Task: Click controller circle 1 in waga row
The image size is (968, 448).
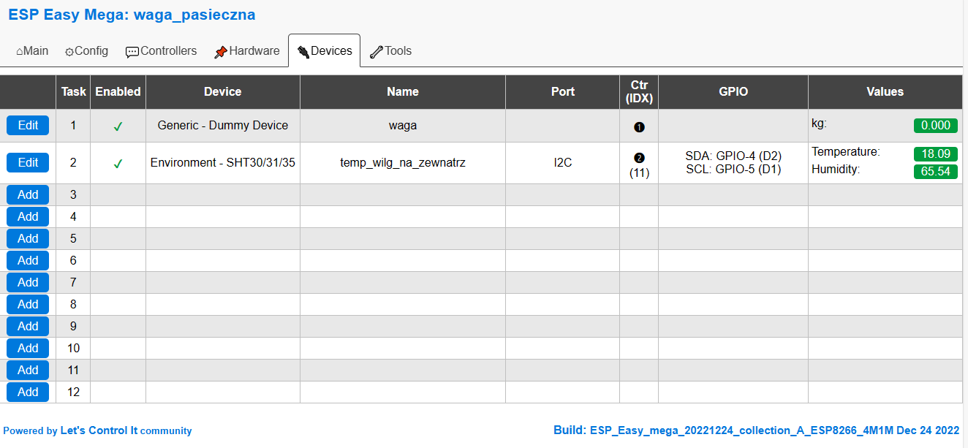Action: (x=639, y=126)
